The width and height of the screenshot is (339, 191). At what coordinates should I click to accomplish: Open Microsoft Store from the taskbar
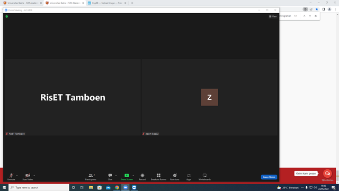click(100, 187)
